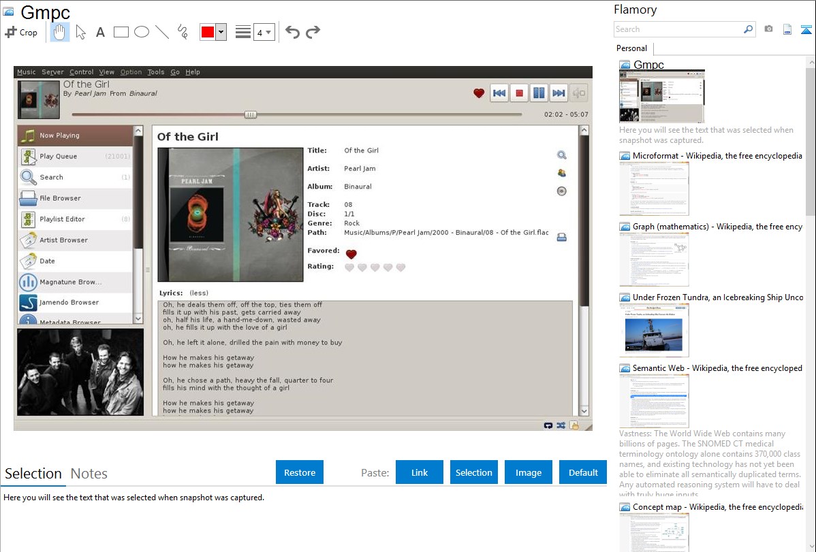Redo the last annotation
This screenshot has width=816, height=552.
point(313,32)
